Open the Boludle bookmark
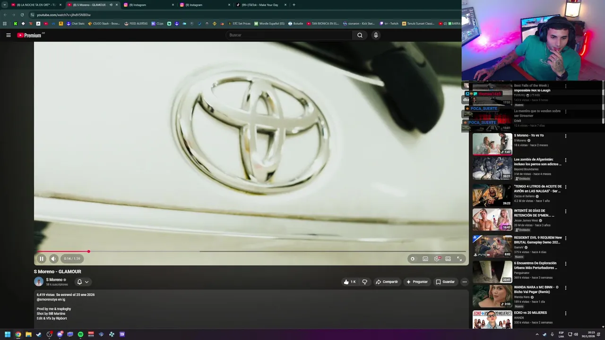This screenshot has height=340, width=605. (295, 24)
